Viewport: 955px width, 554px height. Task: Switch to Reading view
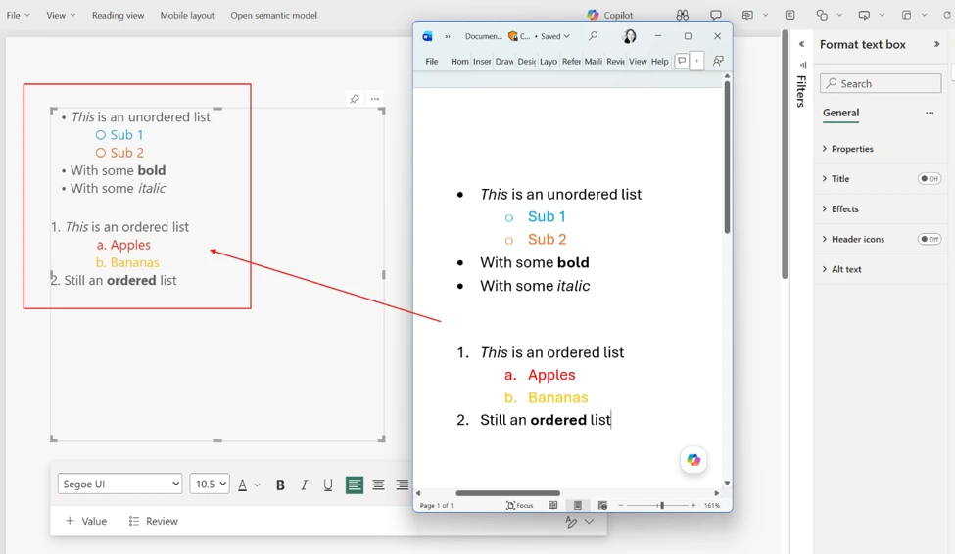pos(119,15)
